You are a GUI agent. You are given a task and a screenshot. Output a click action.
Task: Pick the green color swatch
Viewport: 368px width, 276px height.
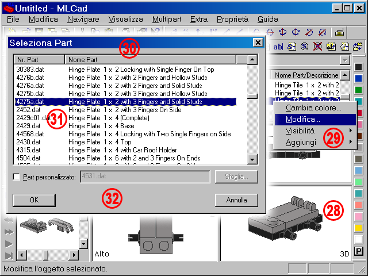(x=358, y=90)
